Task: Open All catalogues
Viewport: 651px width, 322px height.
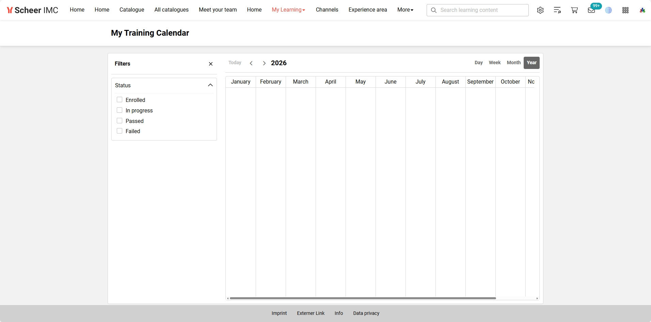Action: point(171,10)
